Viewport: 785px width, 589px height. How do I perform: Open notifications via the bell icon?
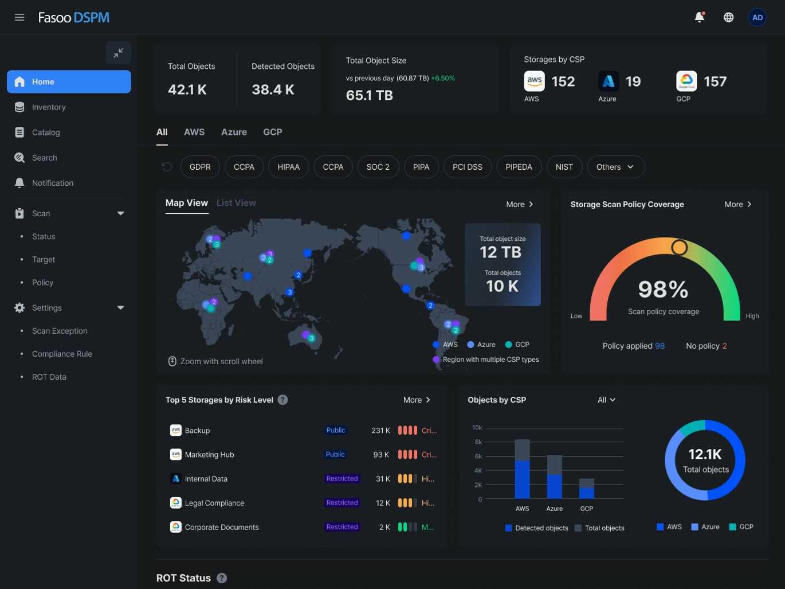698,17
